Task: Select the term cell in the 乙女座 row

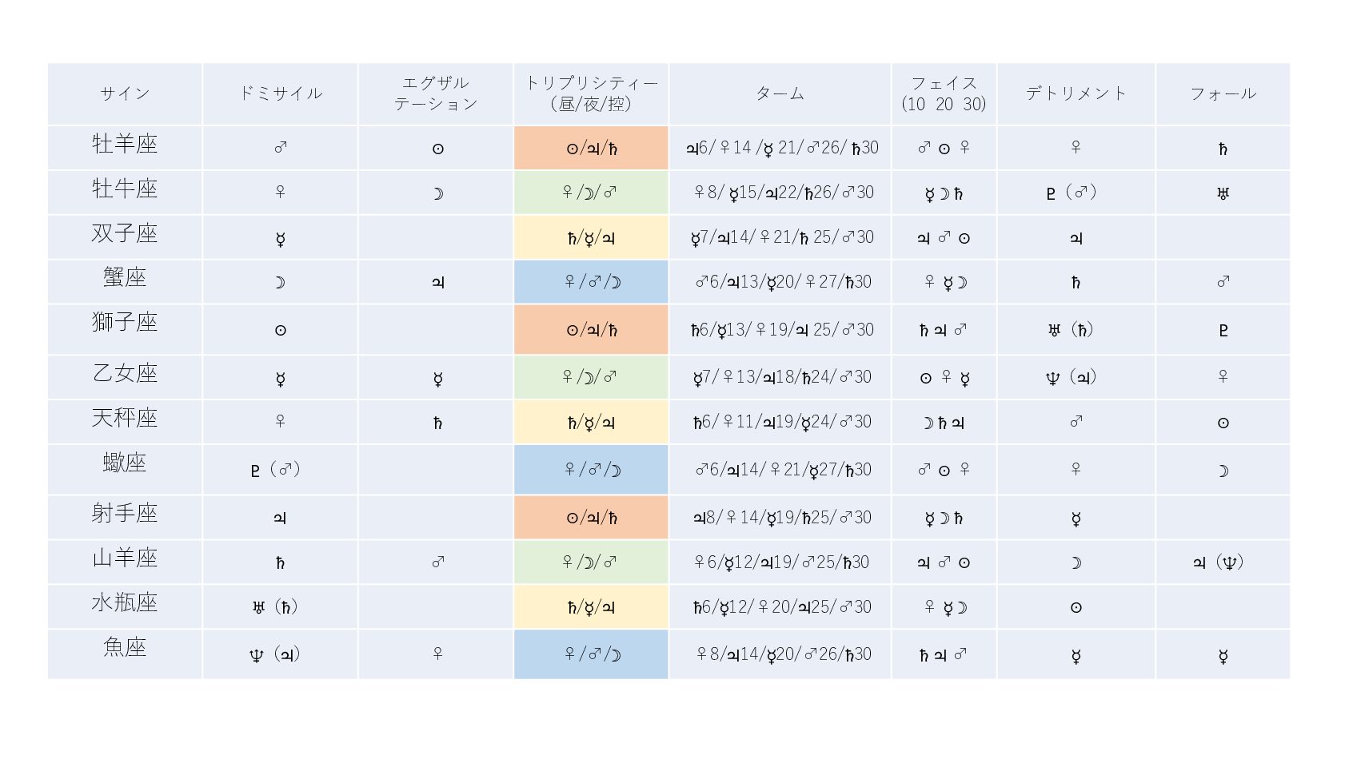Action: [x=780, y=377]
